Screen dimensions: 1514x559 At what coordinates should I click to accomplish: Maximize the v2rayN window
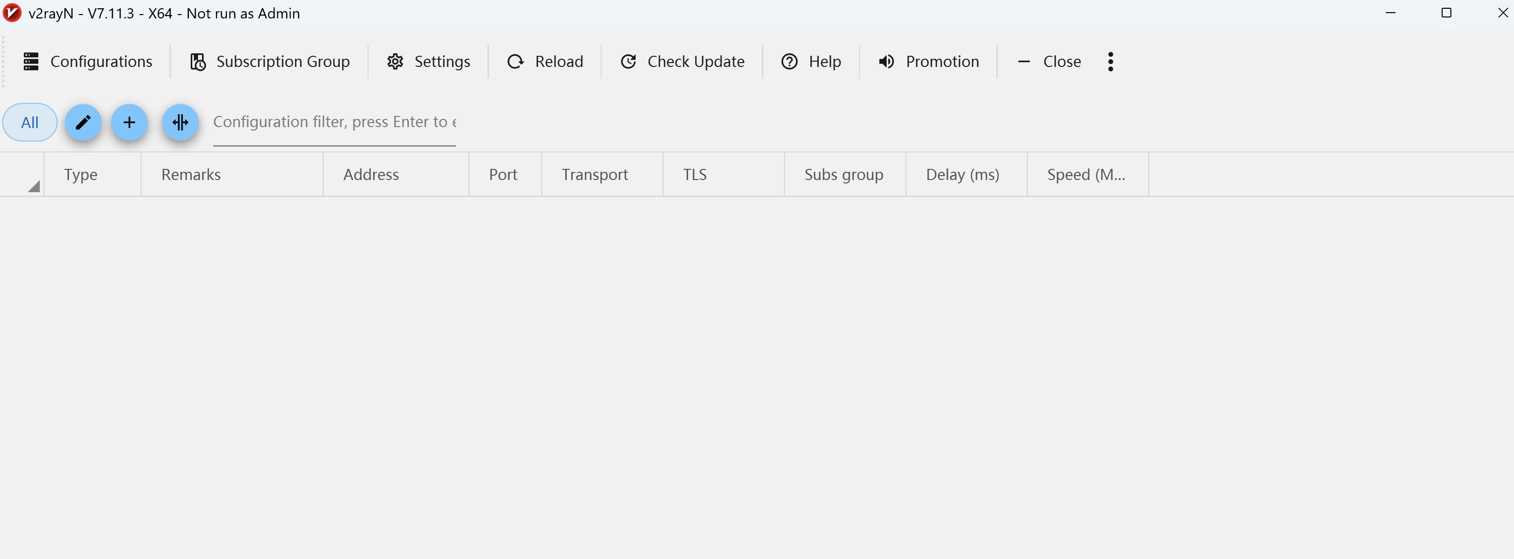1447,13
